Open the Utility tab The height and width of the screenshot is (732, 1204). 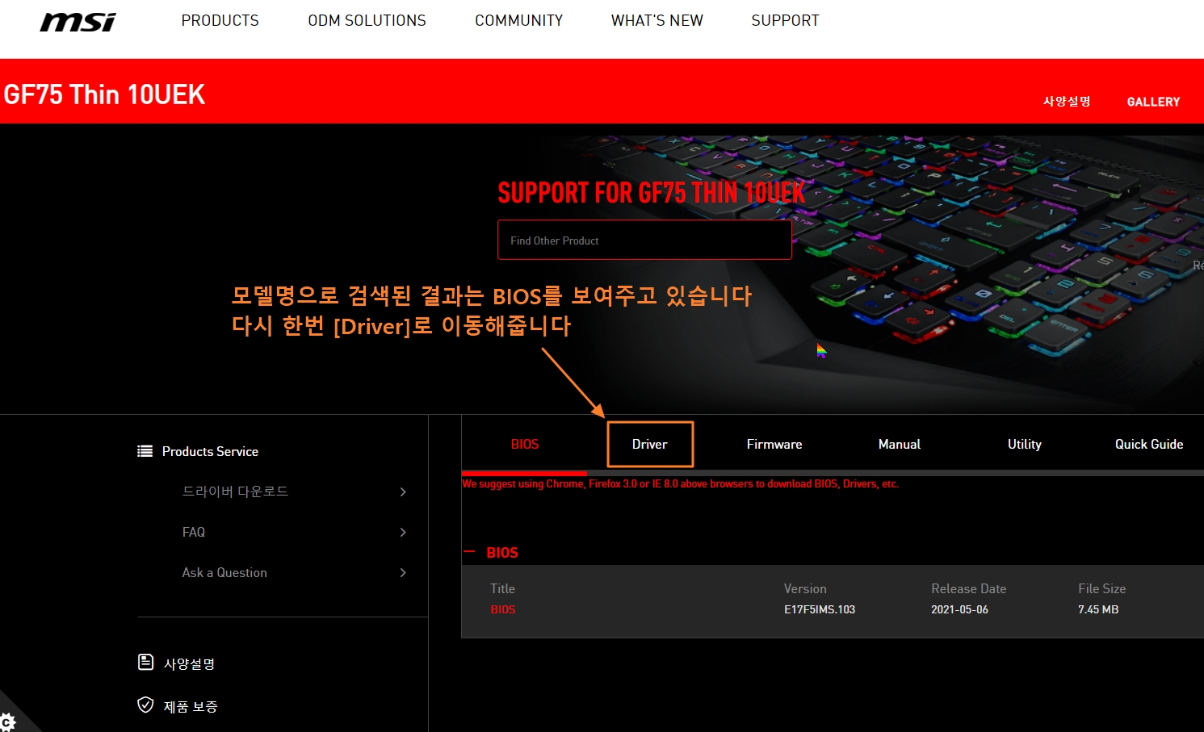[1024, 444]
